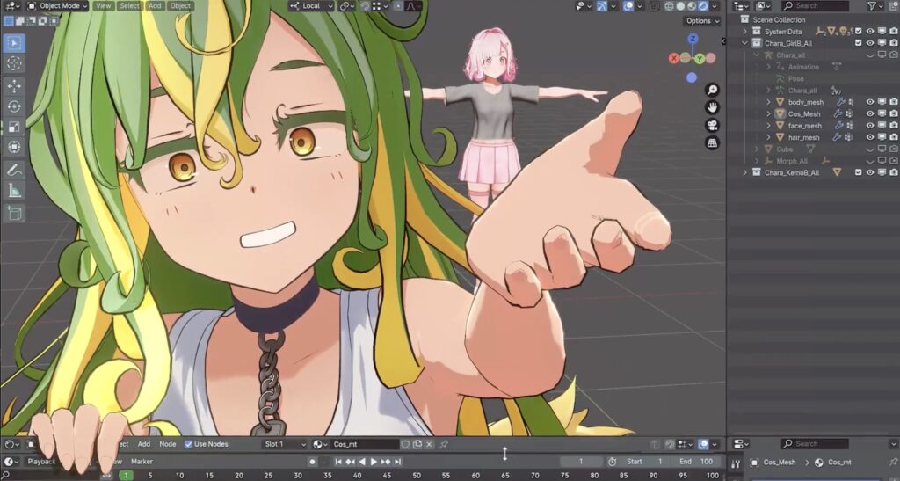Hide Cos_Mesh with its eye icon
Screen dimensions: 900x481
[x=870, y=113]
